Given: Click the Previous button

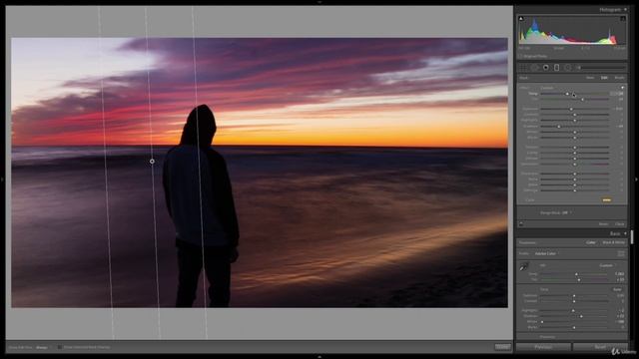Looking at the screenshot, I should [543, 347].
